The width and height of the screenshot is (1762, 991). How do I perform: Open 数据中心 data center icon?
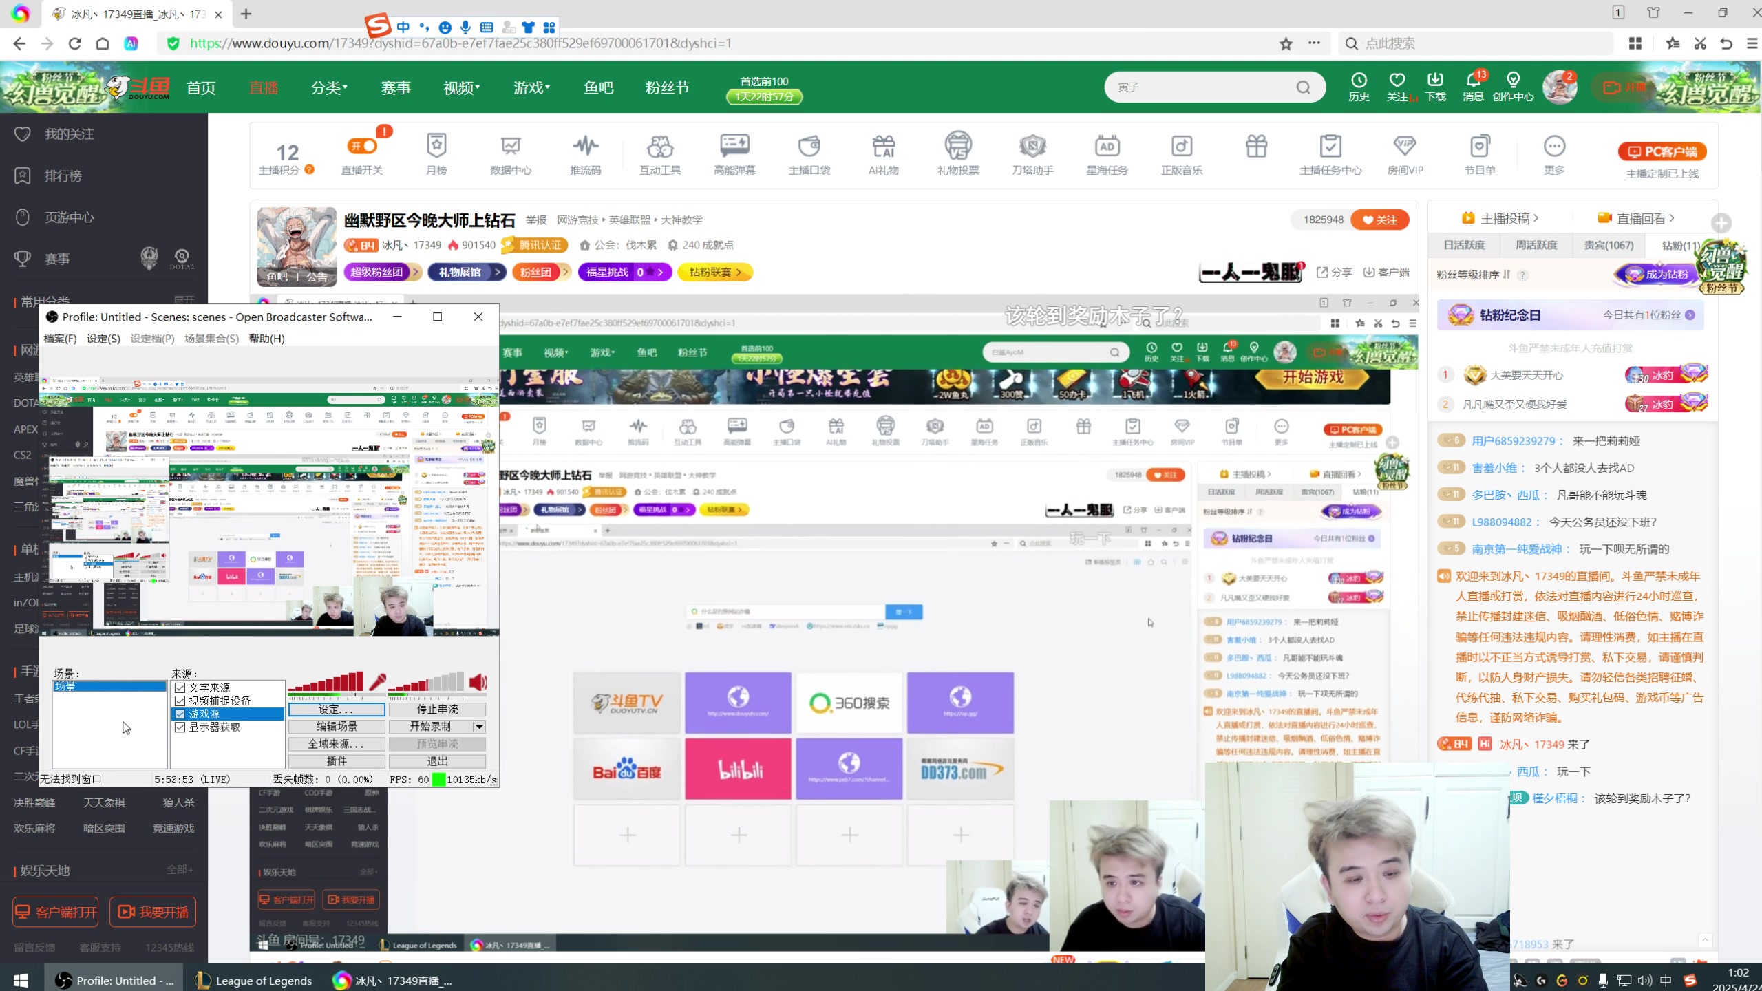(511, 154)
